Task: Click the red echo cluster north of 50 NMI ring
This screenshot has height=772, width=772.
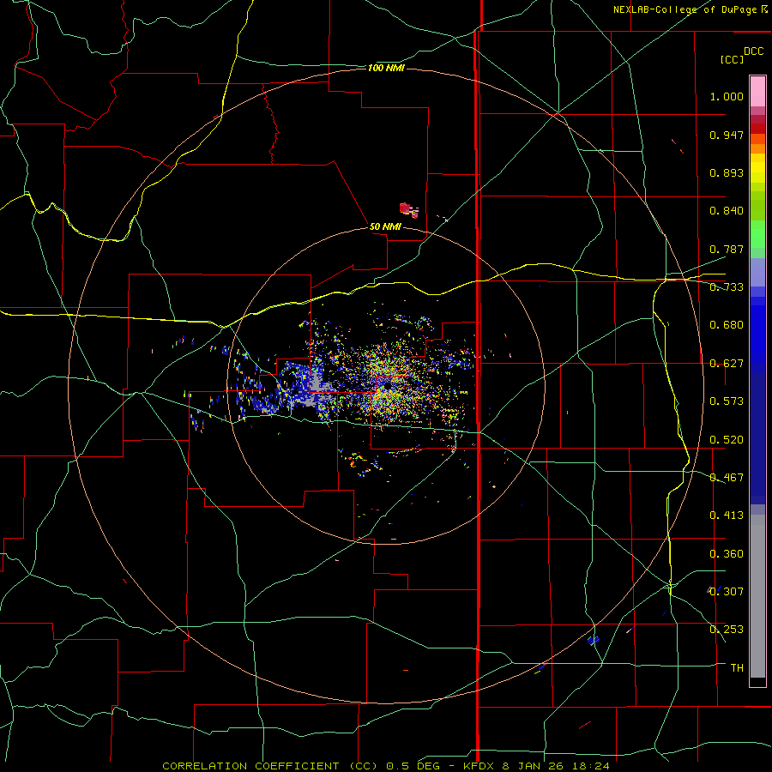Action: click(x=408, y=210)
